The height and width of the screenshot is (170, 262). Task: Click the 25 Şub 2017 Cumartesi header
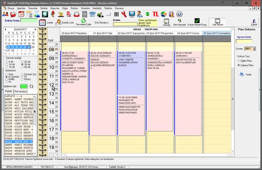[x=217, y=33]
